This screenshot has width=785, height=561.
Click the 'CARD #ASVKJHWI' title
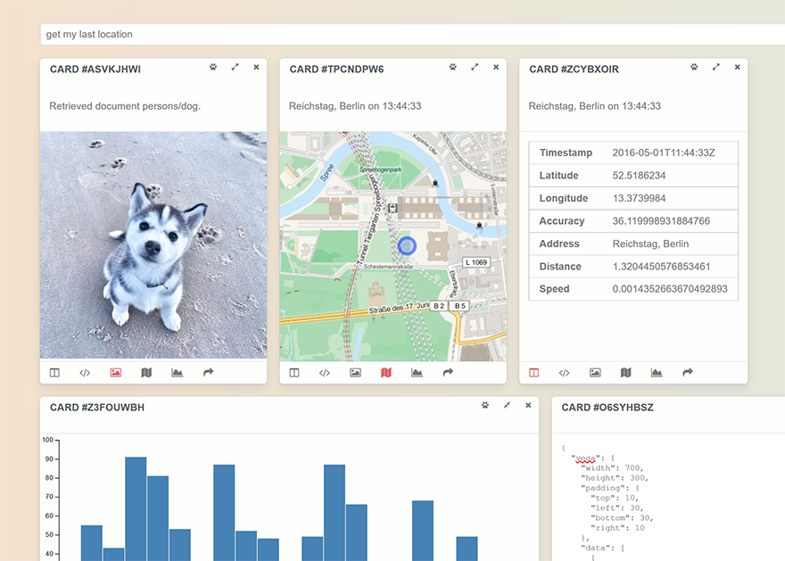coord(95,69)
